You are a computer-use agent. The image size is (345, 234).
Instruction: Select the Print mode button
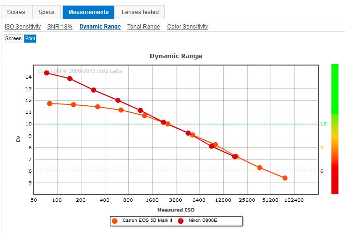(30, 38)
